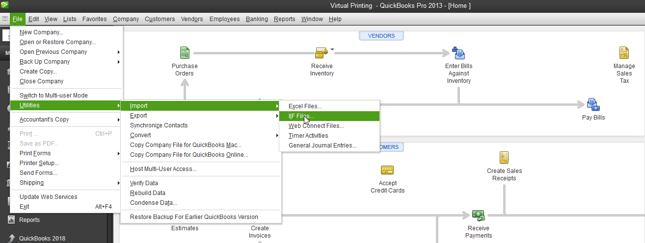This screenshot has height=243, width=645.
Task: Select Switch to Multi-user Mode
Action: [x=66, y=96]
